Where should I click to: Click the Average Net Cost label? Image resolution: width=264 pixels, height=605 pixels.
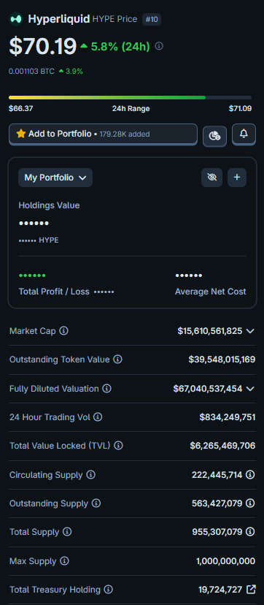point(211,292)
